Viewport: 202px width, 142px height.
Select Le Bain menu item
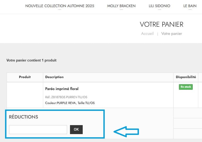tap(190, 6)
